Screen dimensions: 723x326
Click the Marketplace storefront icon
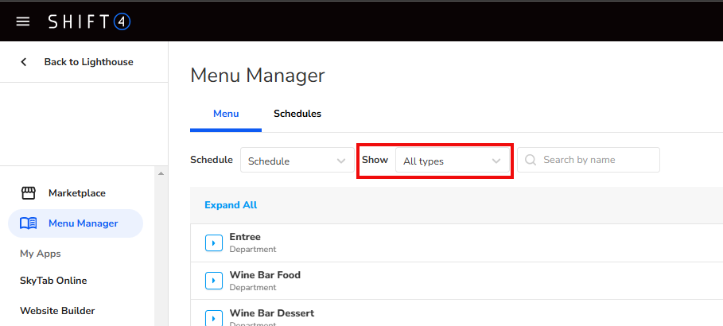(29, 193)
